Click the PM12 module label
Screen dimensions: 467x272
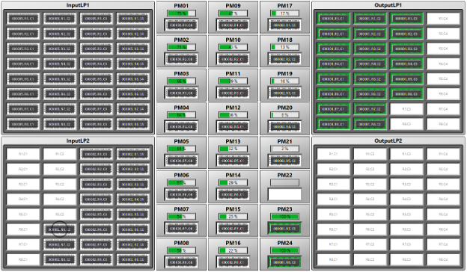coord(233,108)
